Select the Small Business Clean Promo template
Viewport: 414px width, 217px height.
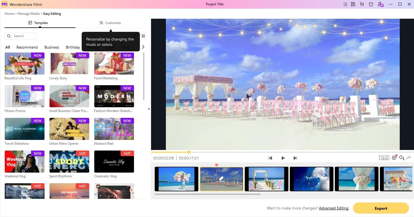pyautogui.click(x=69, y=96)
